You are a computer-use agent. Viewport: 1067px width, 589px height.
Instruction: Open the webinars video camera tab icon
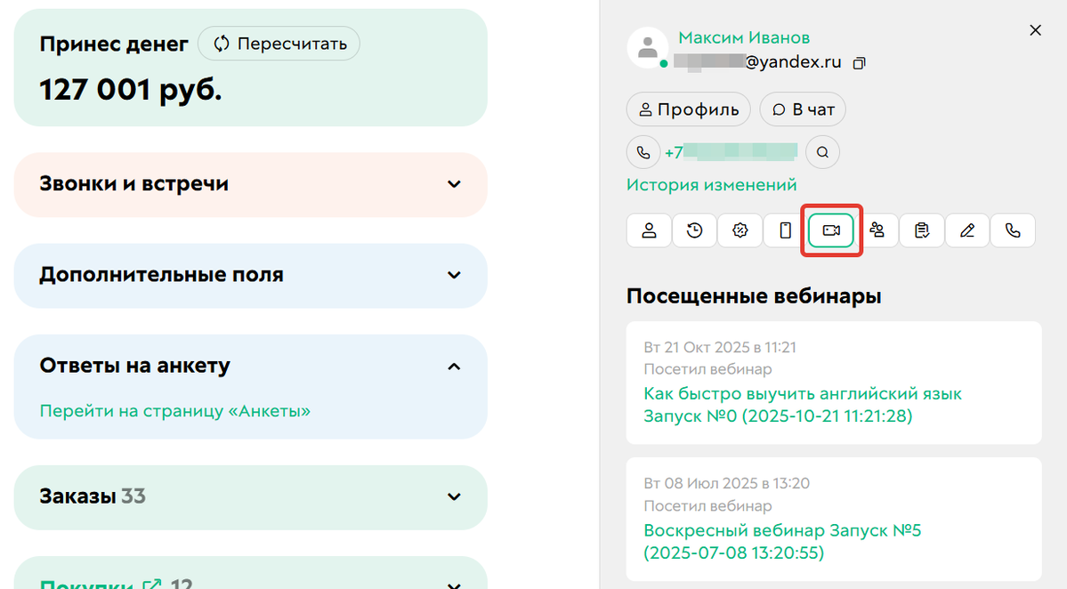coord(831,230)
